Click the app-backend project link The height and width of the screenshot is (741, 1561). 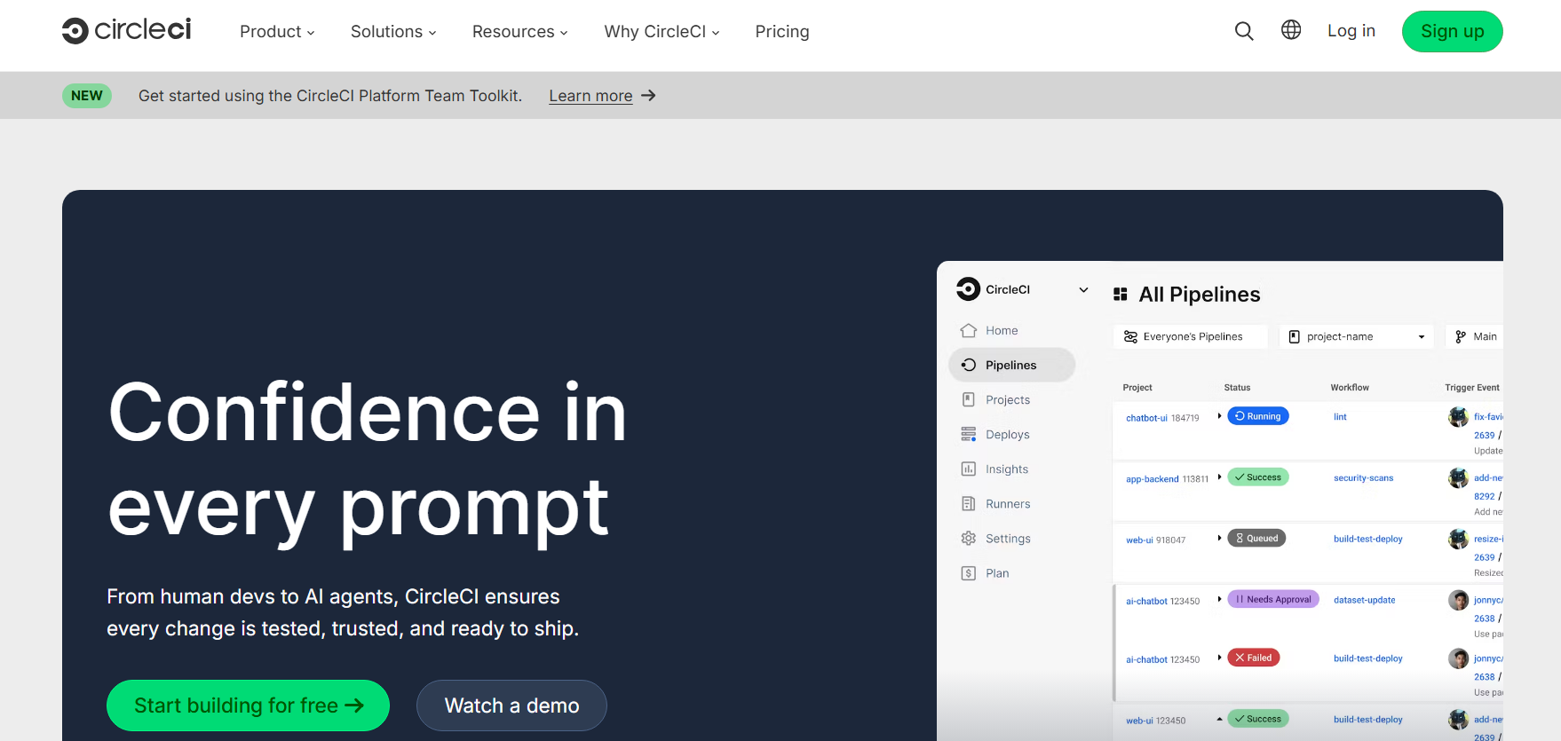pyautogui.click(x=1153, y=479)
